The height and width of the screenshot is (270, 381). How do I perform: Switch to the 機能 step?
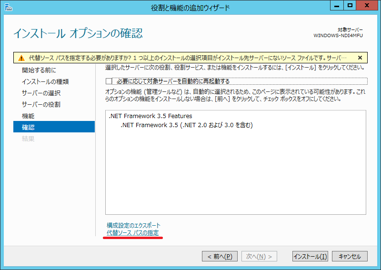(x=28, y=116)
